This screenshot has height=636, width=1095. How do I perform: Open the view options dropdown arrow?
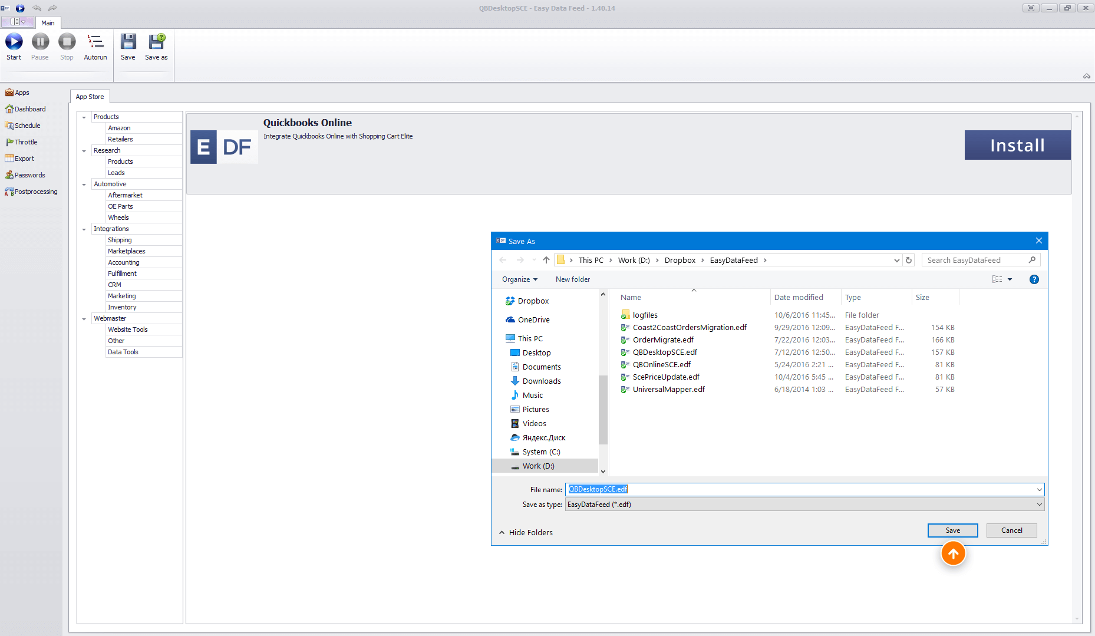coord(1010,279)
